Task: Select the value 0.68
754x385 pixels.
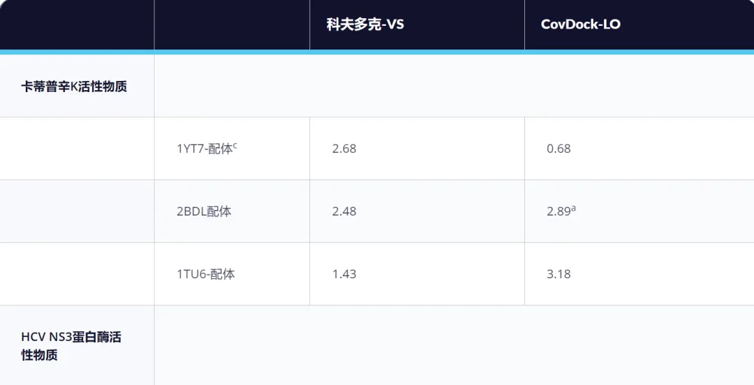Action: pos(559,149)
